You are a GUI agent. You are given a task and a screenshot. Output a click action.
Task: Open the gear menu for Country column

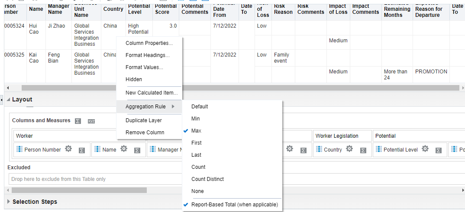(x=349, y=149)
